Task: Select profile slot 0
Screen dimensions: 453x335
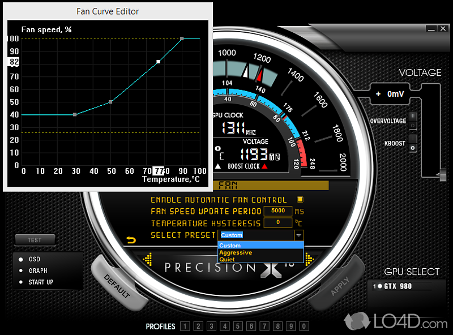Action: click(304, 327)
